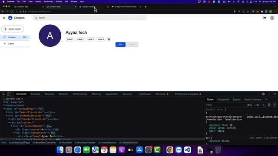Open a new Chrome tab with plus button

146,7
